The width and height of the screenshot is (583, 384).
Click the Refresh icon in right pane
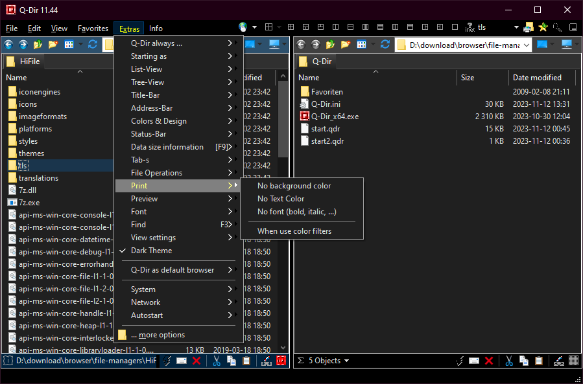pyautogui.click(x=385, y=45)
